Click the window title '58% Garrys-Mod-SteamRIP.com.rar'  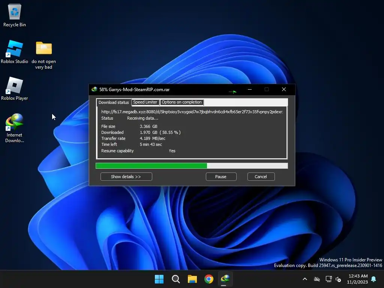tap(134, 90)
